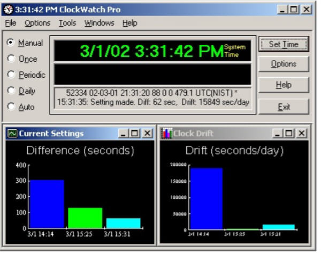The width and height of the screenshot is (321, 253).
Task: Choose the Periodic radio option
Action: point(11,75)
